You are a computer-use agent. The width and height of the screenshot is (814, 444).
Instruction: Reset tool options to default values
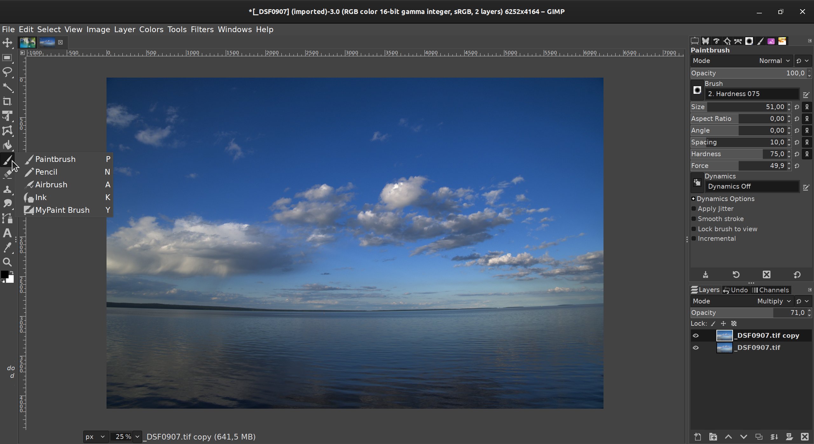pyautogui.click(x=797, y=274)
